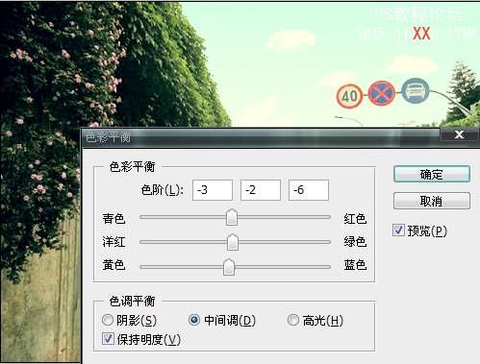Click the magenta-green slider handle
The height and width of the screenshot is (364, 480).
click(x=233, y=242)
